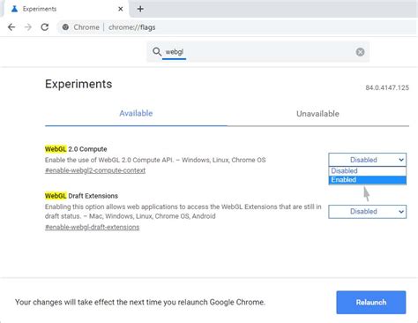The width and height of the screenshot is (418, 323).
Task: Click the Chrome site info icon
Action: coord(65,27)
